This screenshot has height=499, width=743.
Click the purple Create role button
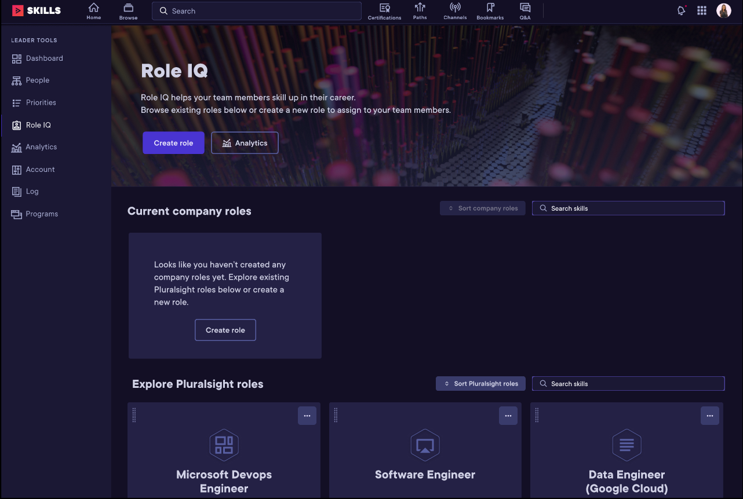point(173,143)
